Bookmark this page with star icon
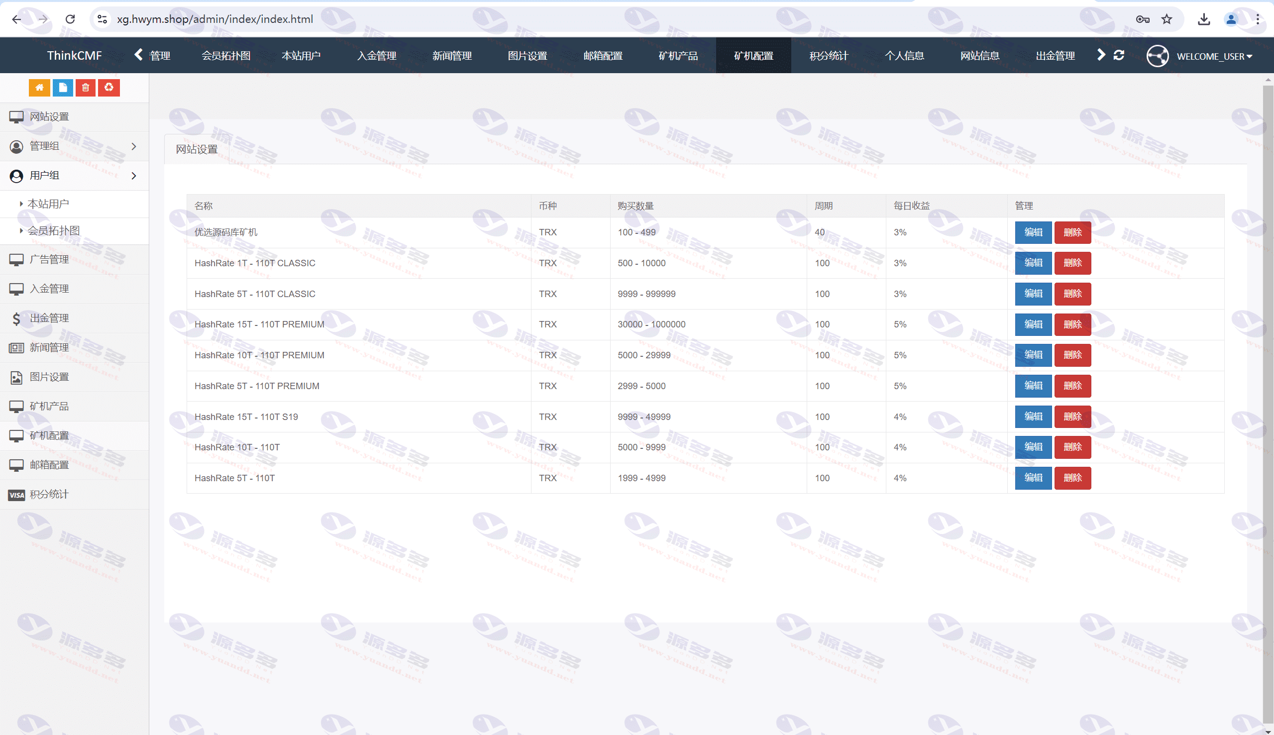The width and height of the screenshot is (1274, 735). pyautogui.click(x=1167, y=19)
